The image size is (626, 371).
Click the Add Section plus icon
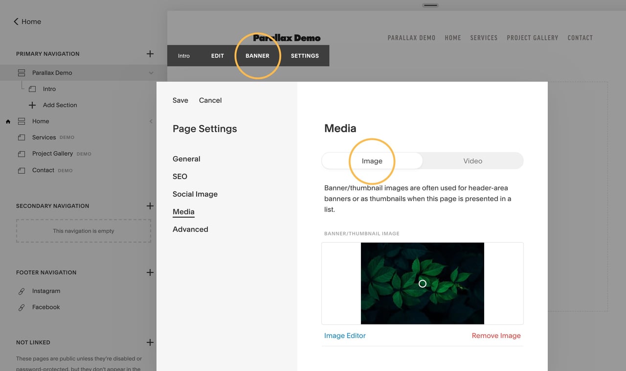(32, 105)
